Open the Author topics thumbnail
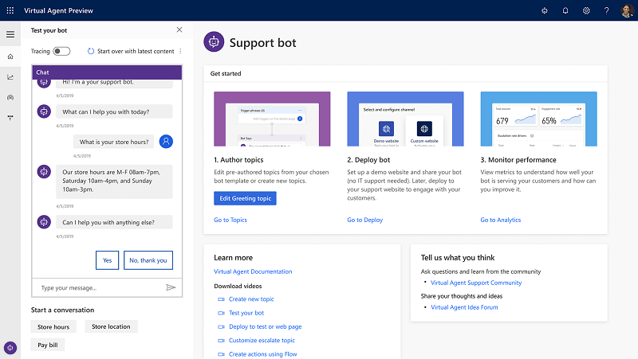 coord(272,119)
